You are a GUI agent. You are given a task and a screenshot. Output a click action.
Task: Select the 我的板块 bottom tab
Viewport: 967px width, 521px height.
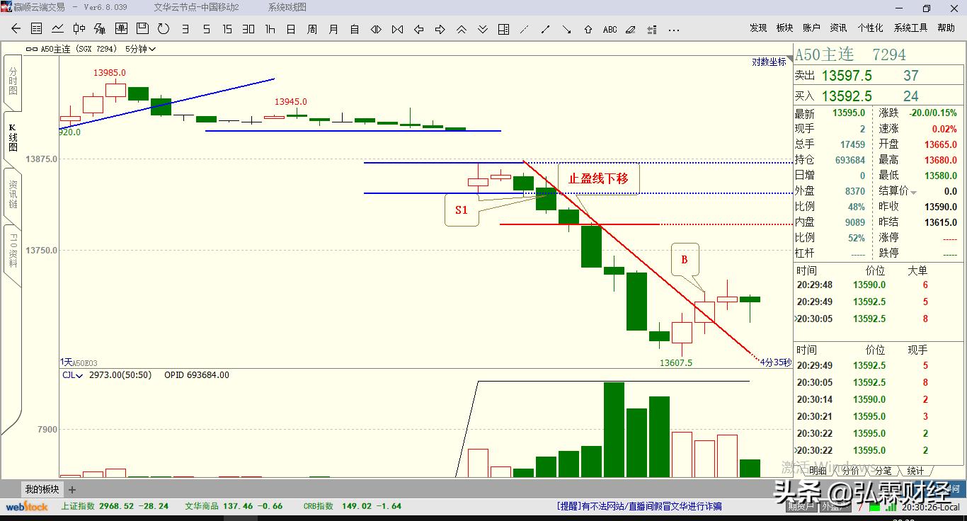(x=42, y=489)
